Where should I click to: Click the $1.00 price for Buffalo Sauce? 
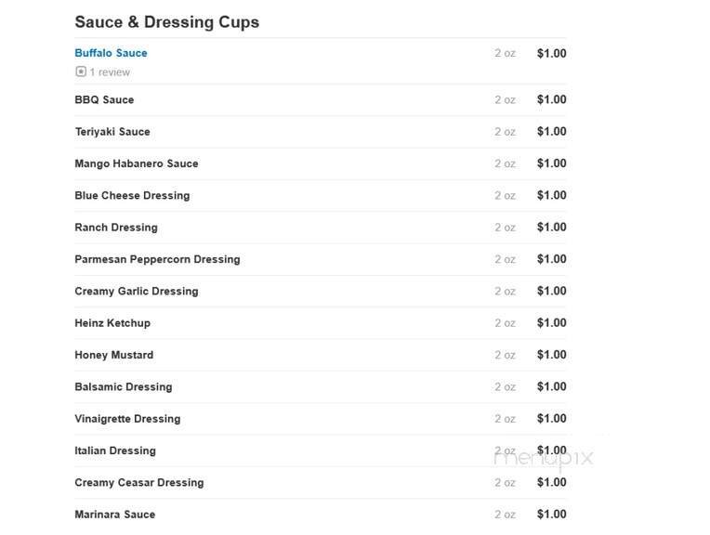coord(551,53)
